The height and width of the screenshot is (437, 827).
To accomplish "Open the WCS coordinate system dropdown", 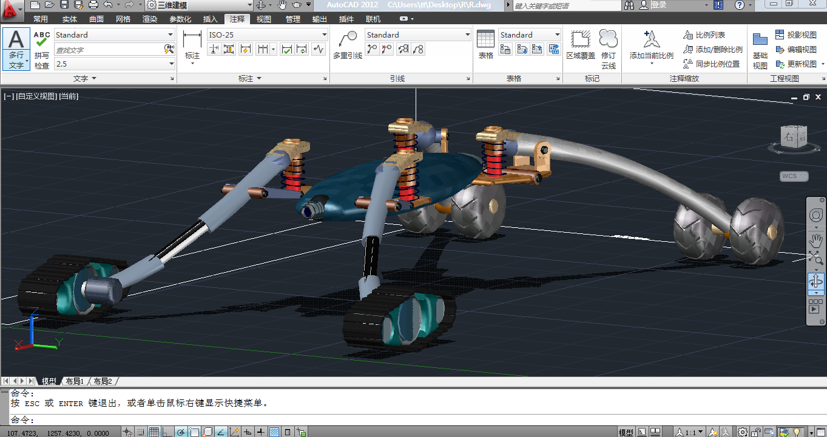I will pyautogui.click(x=794, y=176).
